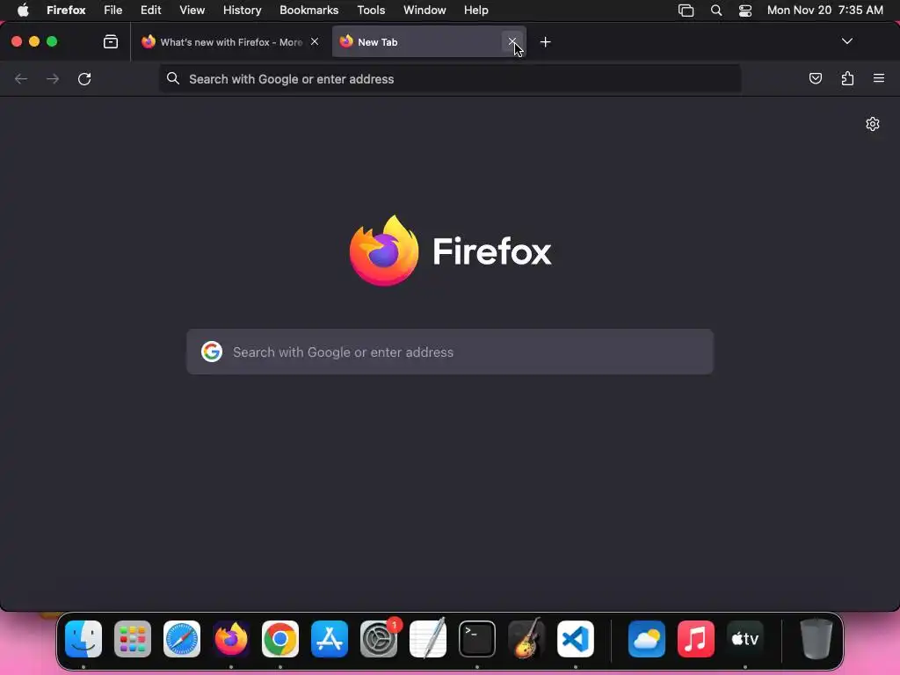Image resolution: width=900 pixels, height=675 pixels.
Task: Open Weather app from the Dock
Action: pyautogui.click(x=647, y=639)
